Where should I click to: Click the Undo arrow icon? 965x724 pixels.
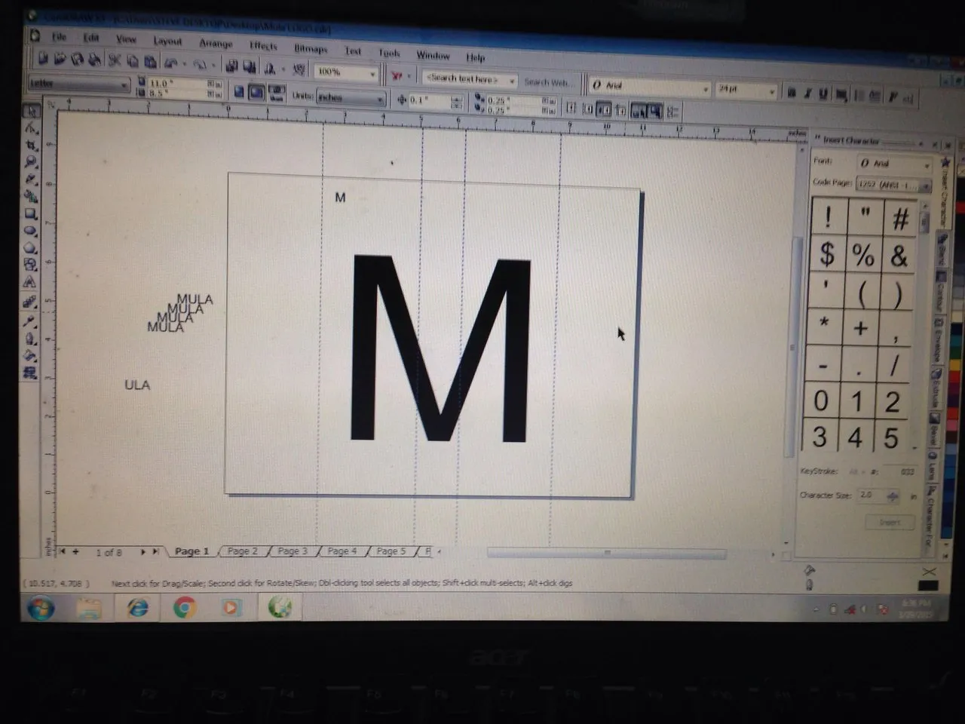[x=171, y=63]
